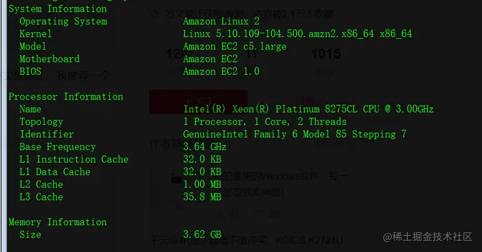Viewport: 482px width, 252px height.
Task: Click the 稀土掘金技术社区 watermark
Action: coord(427,236)
